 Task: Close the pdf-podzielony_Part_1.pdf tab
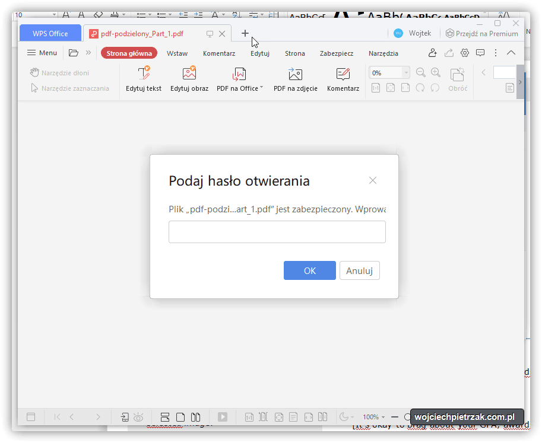point(222,34)
